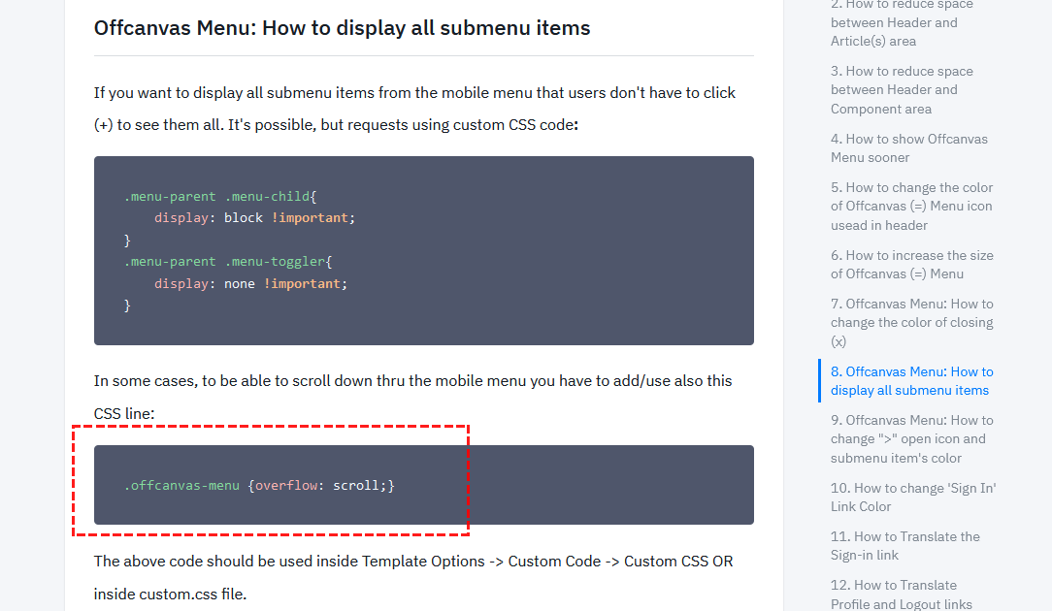Open TOC item 12 about Profile and Logout links
This screenshot has height=611, width=1052.
[901, 595]
